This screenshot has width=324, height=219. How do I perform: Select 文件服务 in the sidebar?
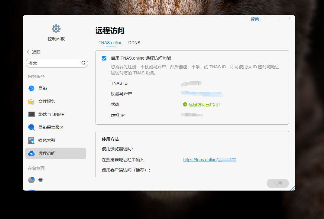[x=56, y=101]
